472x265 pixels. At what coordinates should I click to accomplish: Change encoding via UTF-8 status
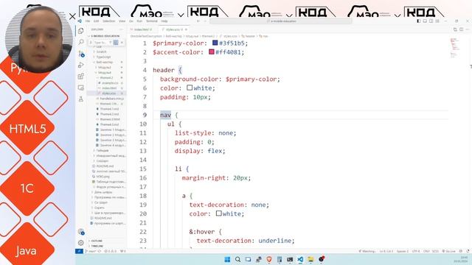(x=416, y=251)
